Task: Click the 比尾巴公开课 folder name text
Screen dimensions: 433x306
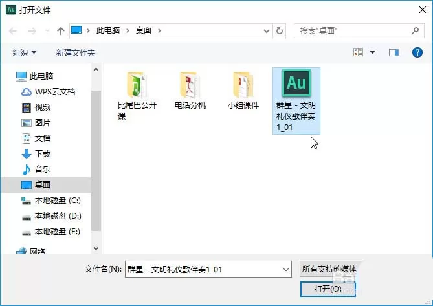Action: 137,111
